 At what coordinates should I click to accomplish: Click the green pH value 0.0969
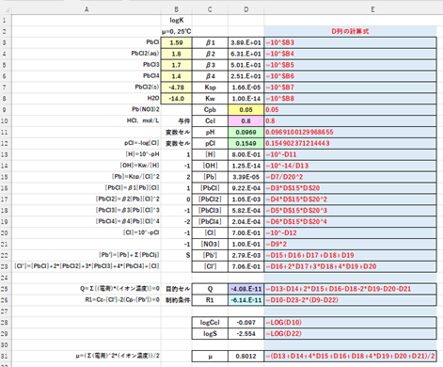(245, 132)
